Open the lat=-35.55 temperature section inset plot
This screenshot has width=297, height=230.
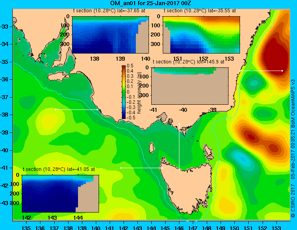201,35
